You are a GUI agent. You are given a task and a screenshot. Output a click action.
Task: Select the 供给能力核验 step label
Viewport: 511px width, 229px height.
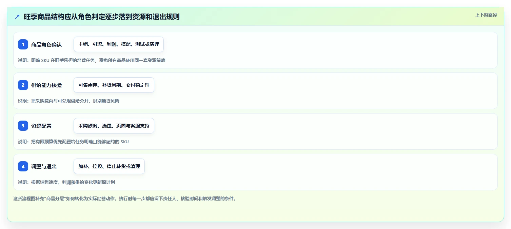[x=46, y=85]
